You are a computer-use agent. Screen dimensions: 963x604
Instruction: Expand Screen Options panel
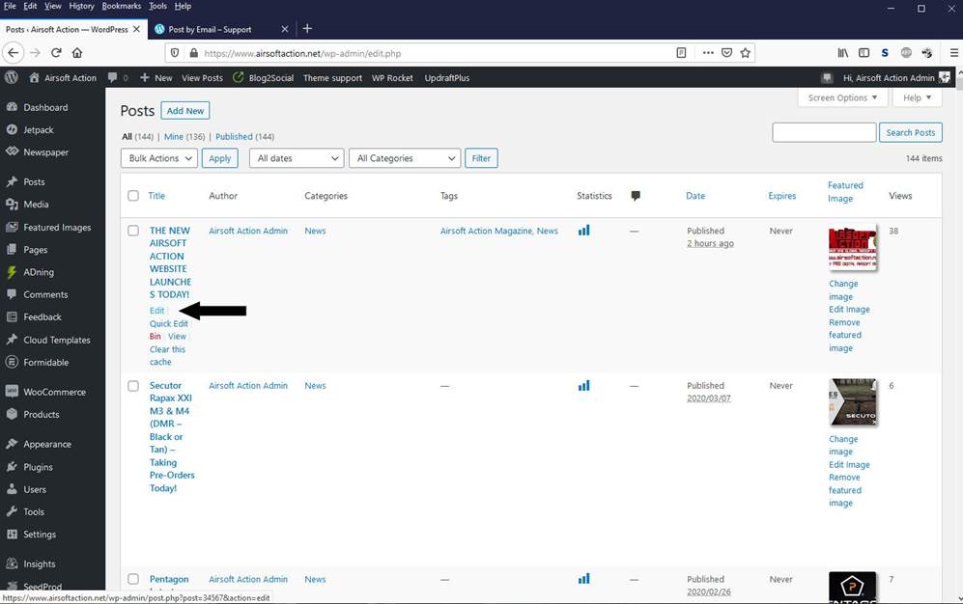pyautogui.click(x=842, y=97)
